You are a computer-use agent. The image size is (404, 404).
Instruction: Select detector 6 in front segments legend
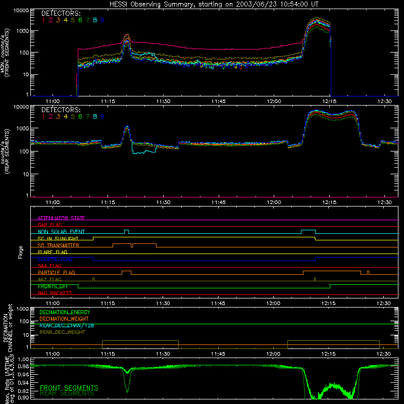(80, 20)
